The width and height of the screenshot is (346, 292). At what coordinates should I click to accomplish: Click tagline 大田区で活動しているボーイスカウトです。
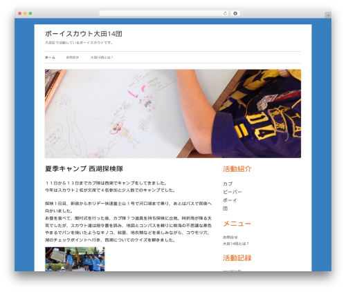point(79,43)
